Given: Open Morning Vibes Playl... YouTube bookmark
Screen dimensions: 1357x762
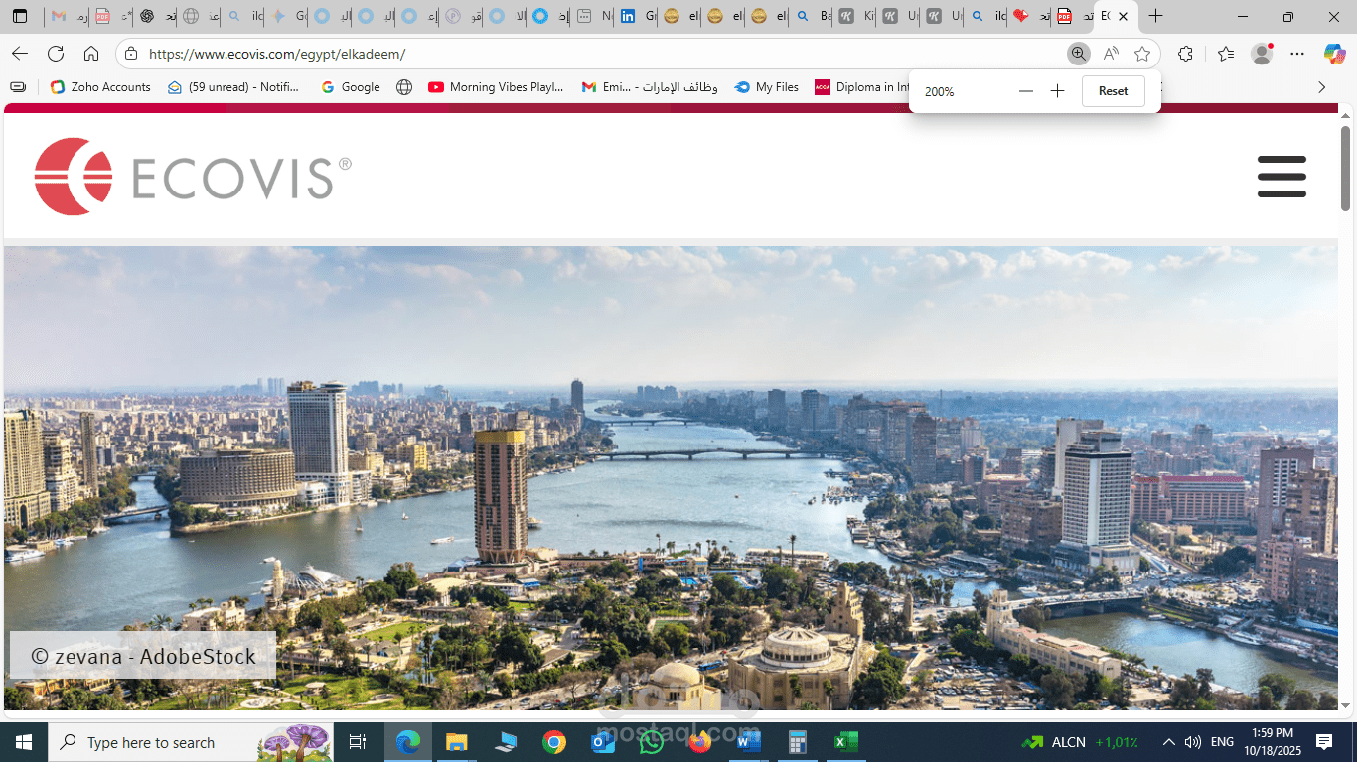Looking at the screenshot, I should pyautogui.click(x=496, y=87).
